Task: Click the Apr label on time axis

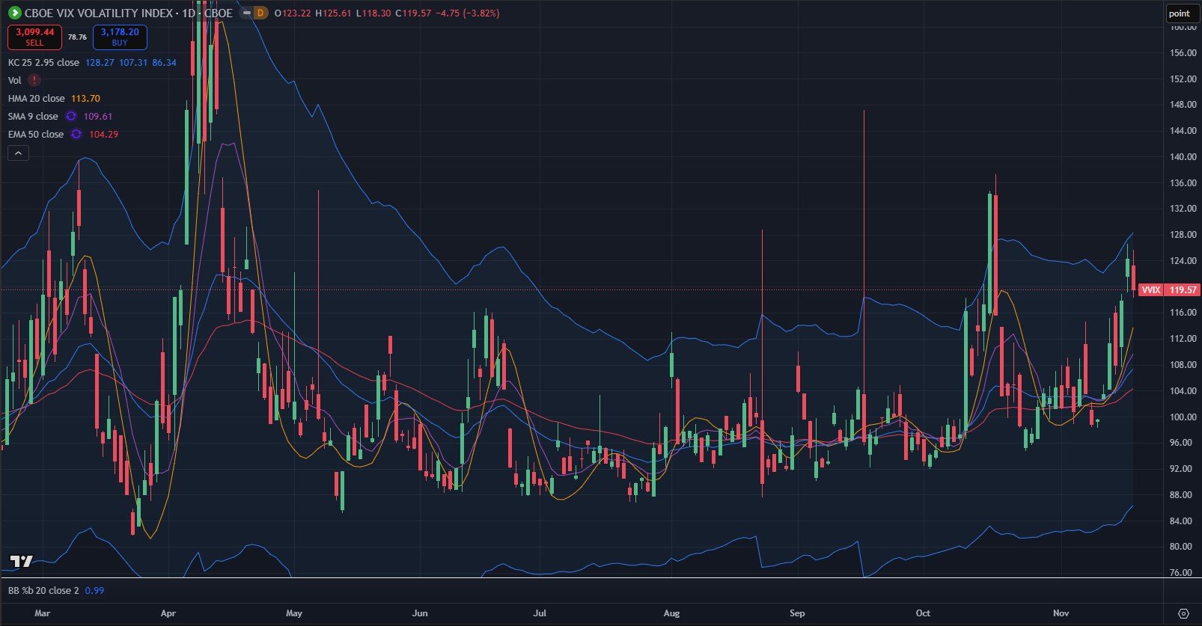Action: pos(168,613)
